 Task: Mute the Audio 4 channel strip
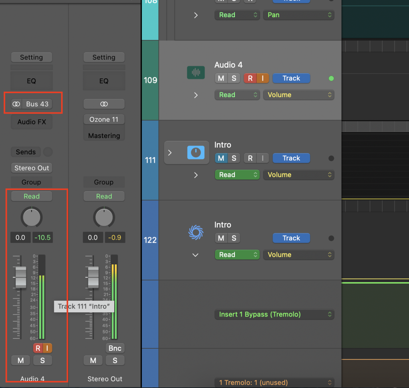point(21,360)
